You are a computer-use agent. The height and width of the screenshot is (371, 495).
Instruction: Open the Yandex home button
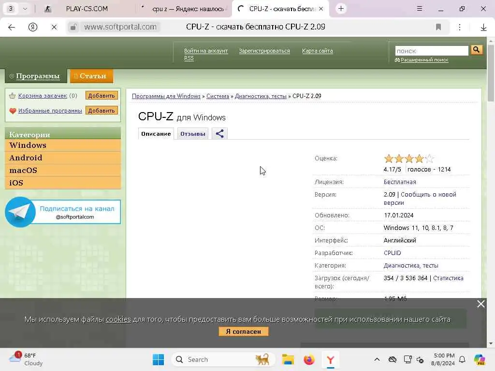click(x=32, y=27)
